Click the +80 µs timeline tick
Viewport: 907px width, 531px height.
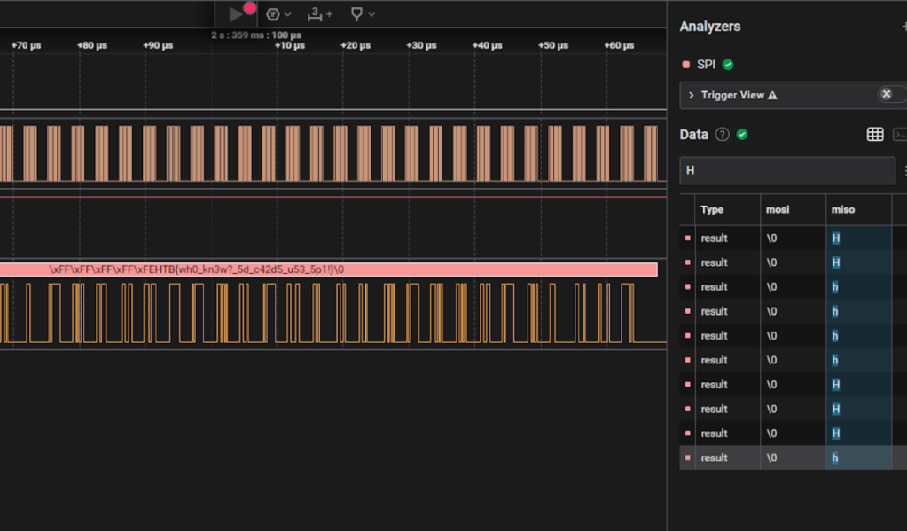coord(92,46)
